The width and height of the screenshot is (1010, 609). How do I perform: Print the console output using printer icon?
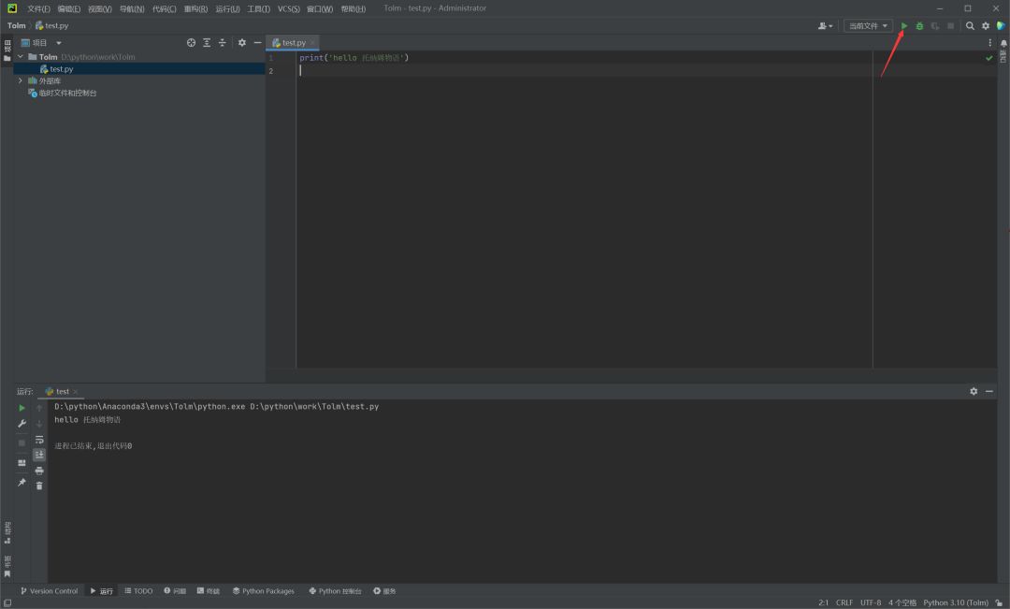click(39, 471)
